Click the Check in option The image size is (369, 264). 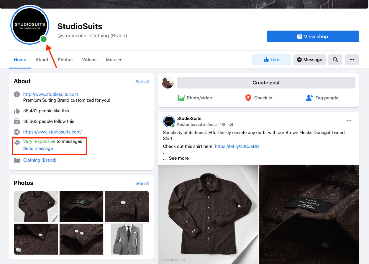[x=259, y=98]
